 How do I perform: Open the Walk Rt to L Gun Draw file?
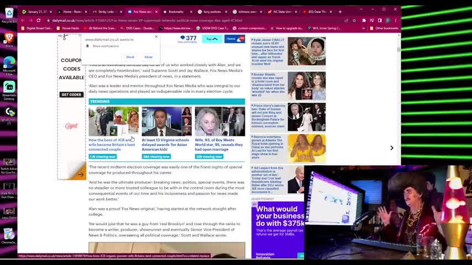[x=9, y=190]
